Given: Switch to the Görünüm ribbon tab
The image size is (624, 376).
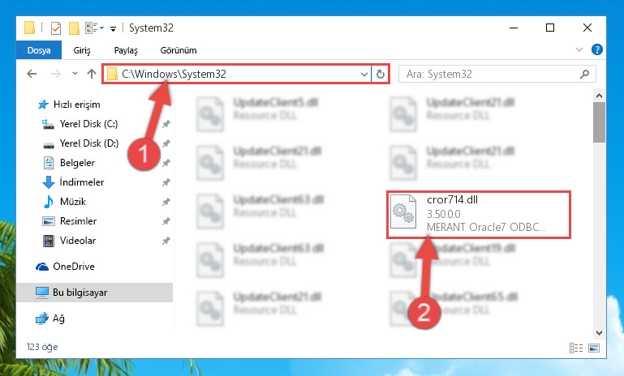Looking at the screenshot, I should [179, 50].
